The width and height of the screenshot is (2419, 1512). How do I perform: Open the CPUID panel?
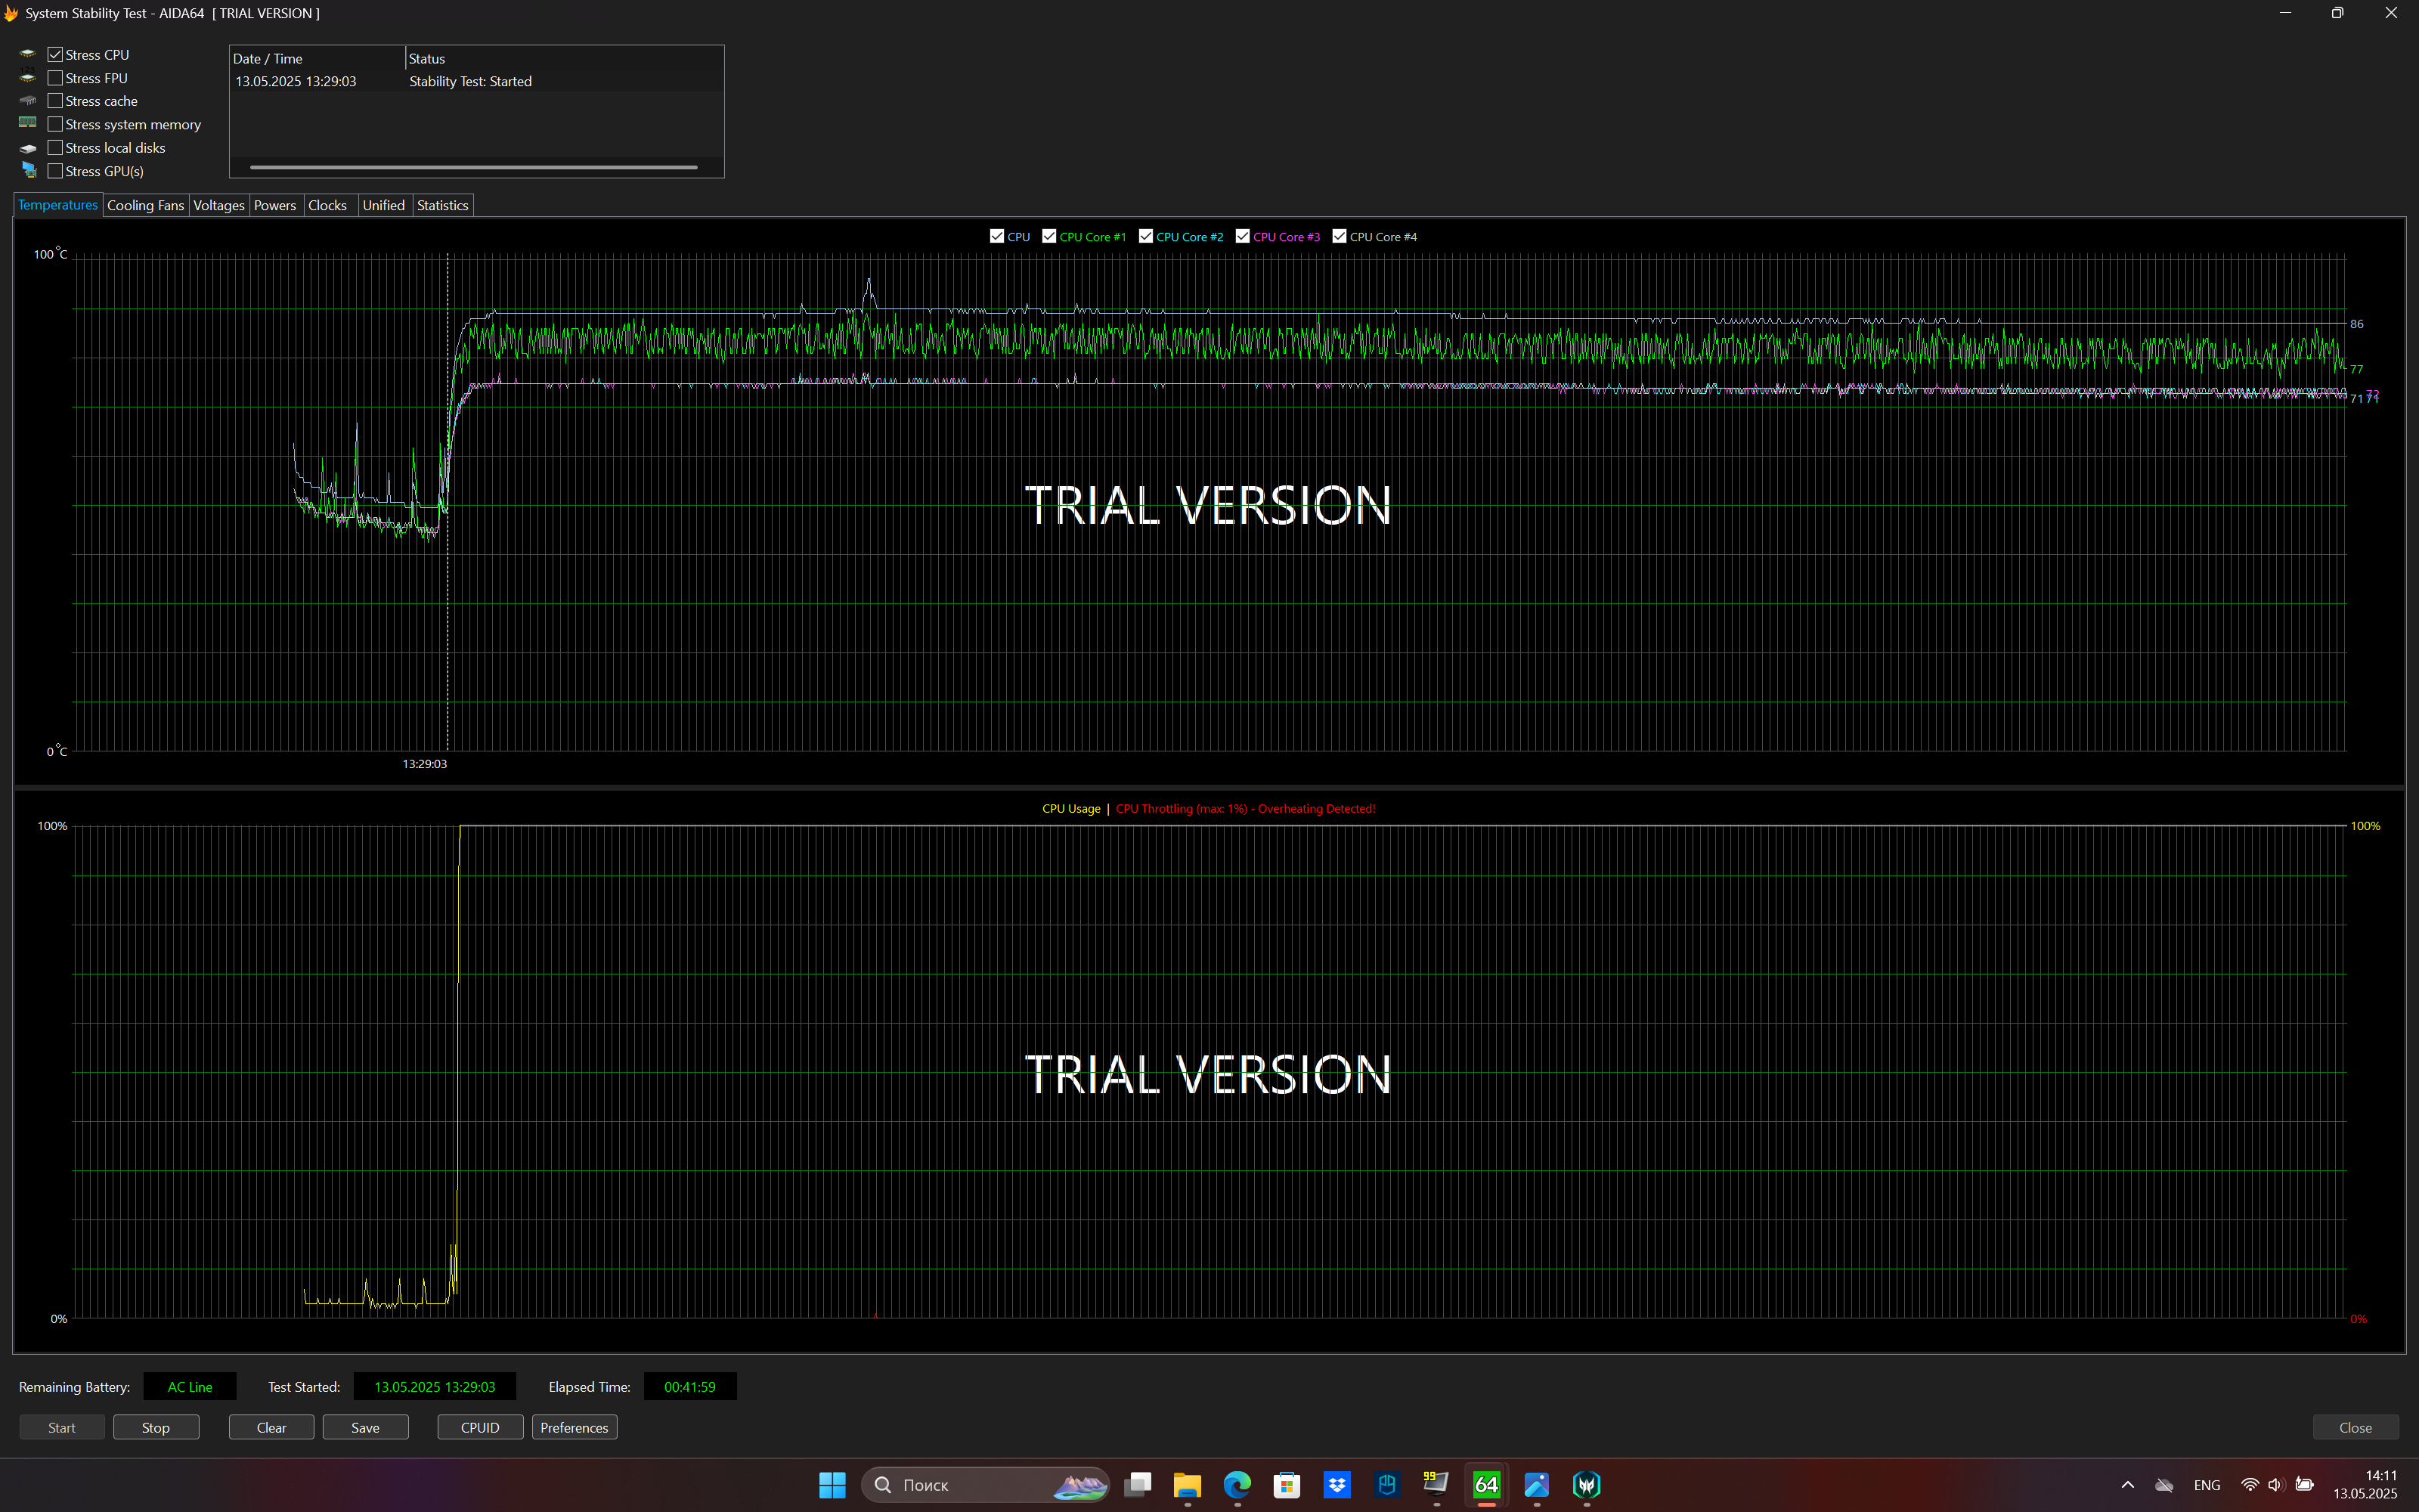click(x=481, y=1427)
